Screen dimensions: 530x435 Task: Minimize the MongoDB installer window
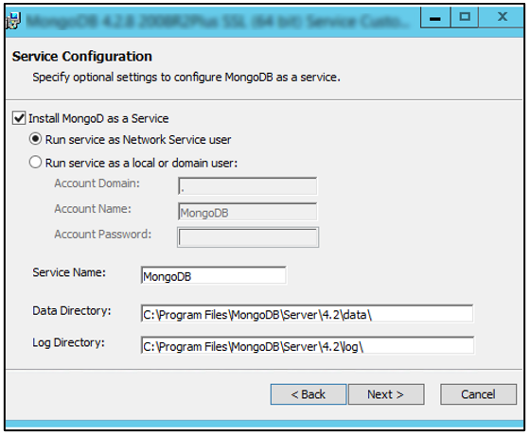(x=435, y=17)
